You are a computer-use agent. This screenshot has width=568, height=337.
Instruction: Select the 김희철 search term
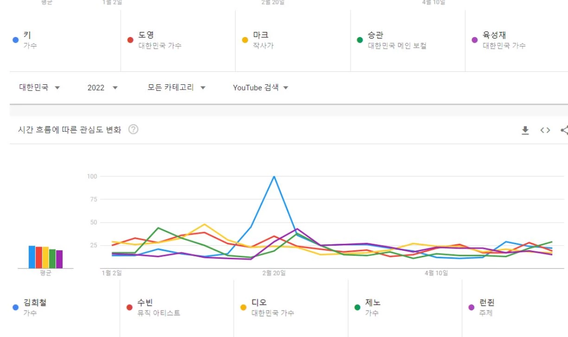click(35, 303)
